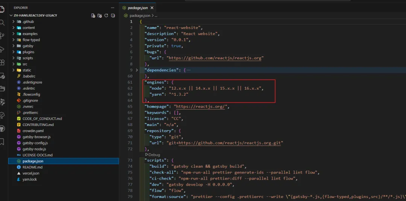
Task: Open the GitHub view in activity bar
Action: 2,128
